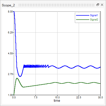
Task: Click the 6.25 y-axis tick label
Action: tap(10, 33)
